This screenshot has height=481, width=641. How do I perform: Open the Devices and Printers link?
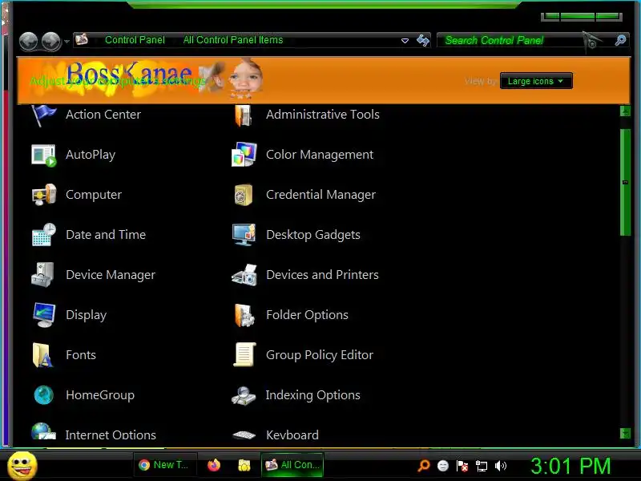pos(322,275)
